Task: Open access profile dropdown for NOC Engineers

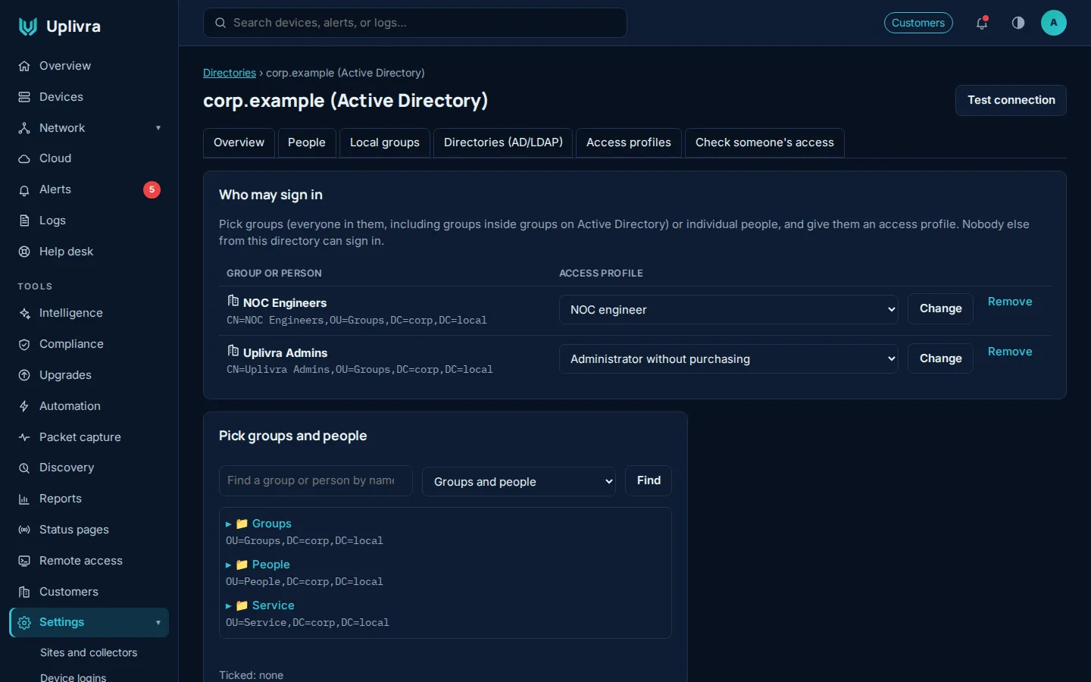Action: click(729, 310)
